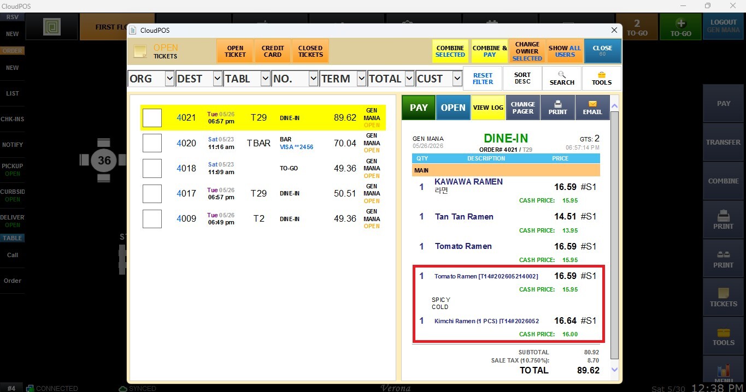Viewport: 746px width, 392px height.
Task: Click the OPEN TICKETS notepad icon
Action: point(140,51)
